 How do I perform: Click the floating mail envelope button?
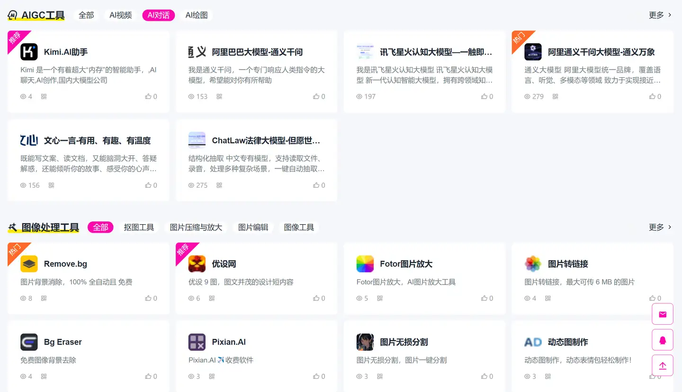(663, 314)
